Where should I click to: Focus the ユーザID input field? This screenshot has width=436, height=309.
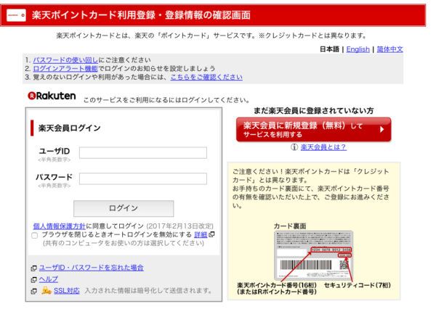point(143,153)
